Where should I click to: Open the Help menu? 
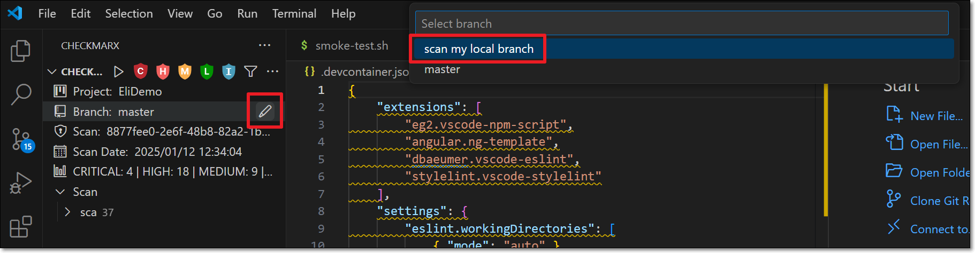click(343, 13)
